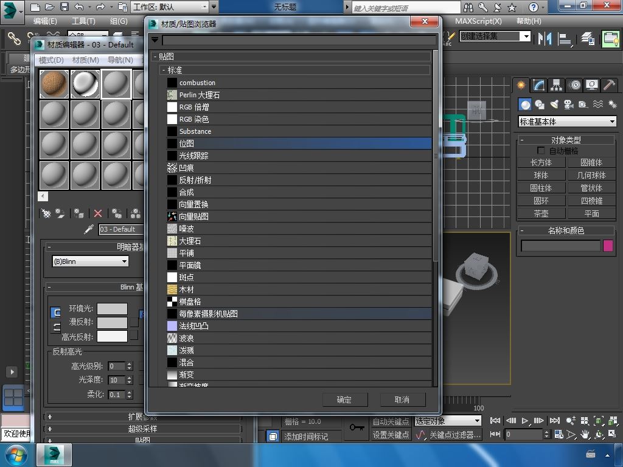Open the 选定对象 dropdown

[x=448, y=421]
